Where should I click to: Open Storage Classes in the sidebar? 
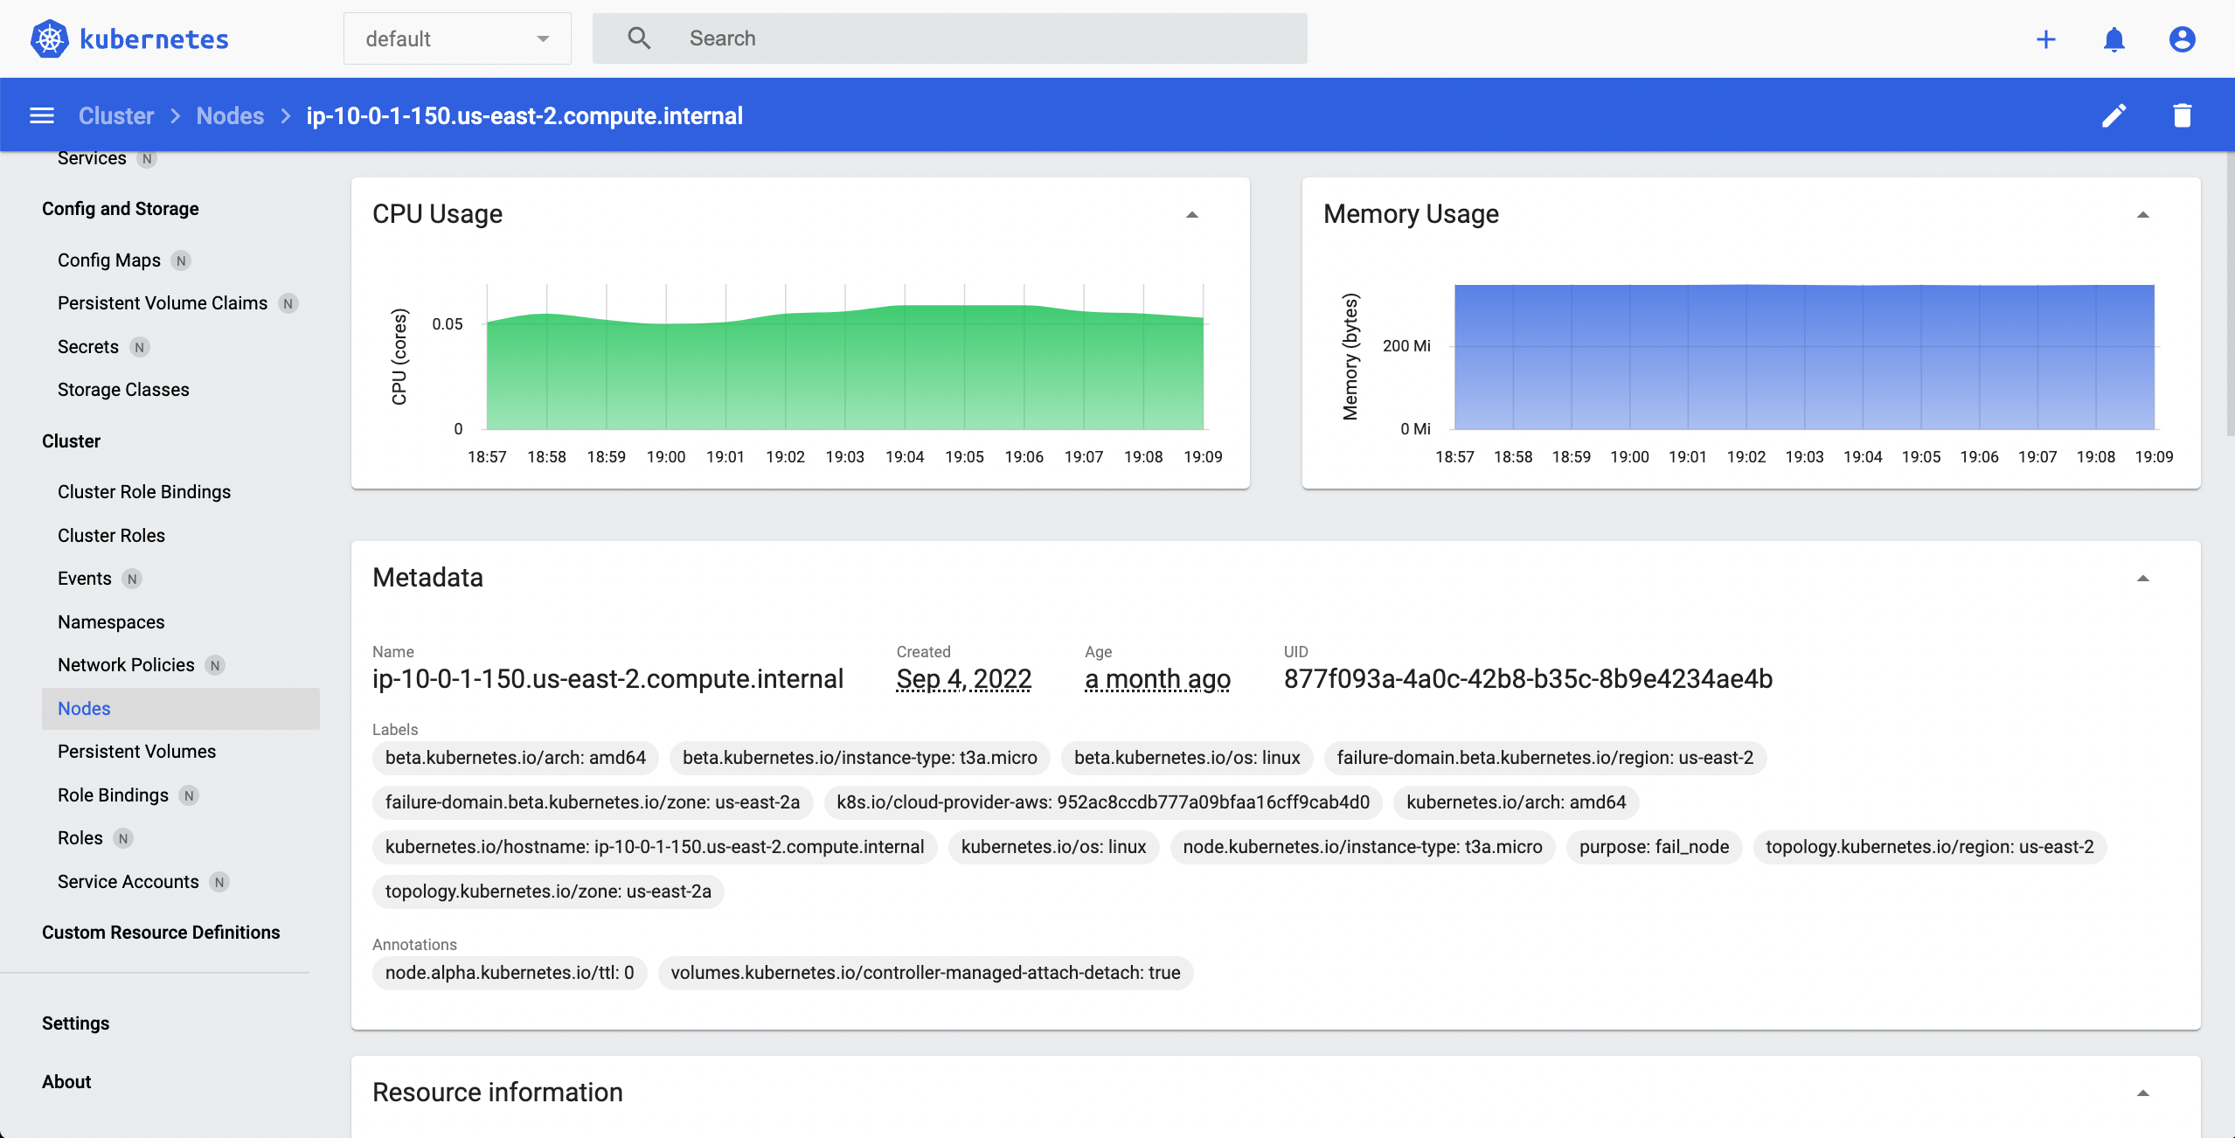point(123,390)
